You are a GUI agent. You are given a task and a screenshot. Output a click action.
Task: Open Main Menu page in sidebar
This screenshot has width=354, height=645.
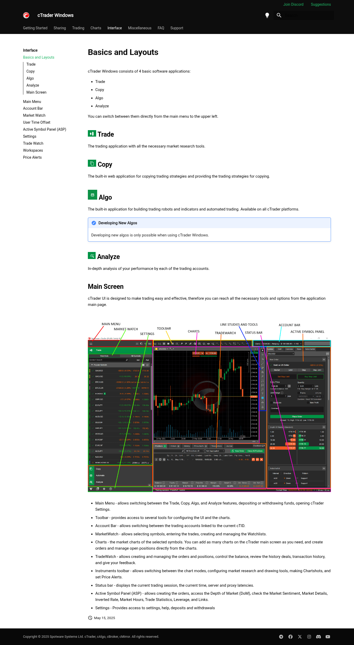[x=32, y=102]
